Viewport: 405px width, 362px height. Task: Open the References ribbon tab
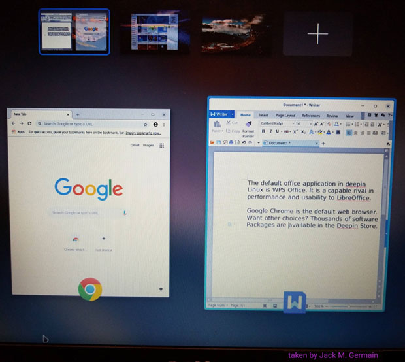(x=311, y=116)
